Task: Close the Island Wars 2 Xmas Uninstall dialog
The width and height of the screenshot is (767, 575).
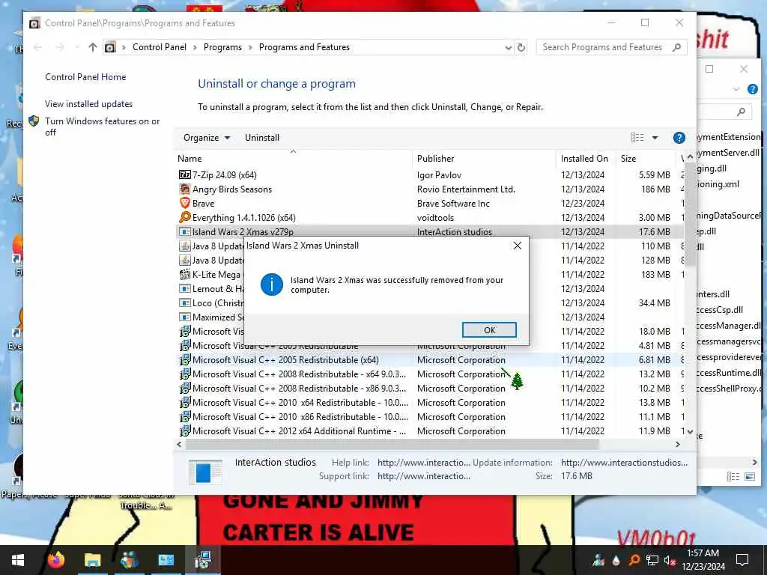Action: [518, 246]
